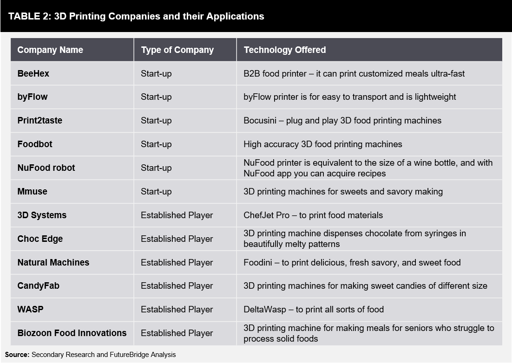Image resolution: width=512 pixels, height=363 pixels.
Task: Click the Technology Offered column header
Action: (369, 50)
